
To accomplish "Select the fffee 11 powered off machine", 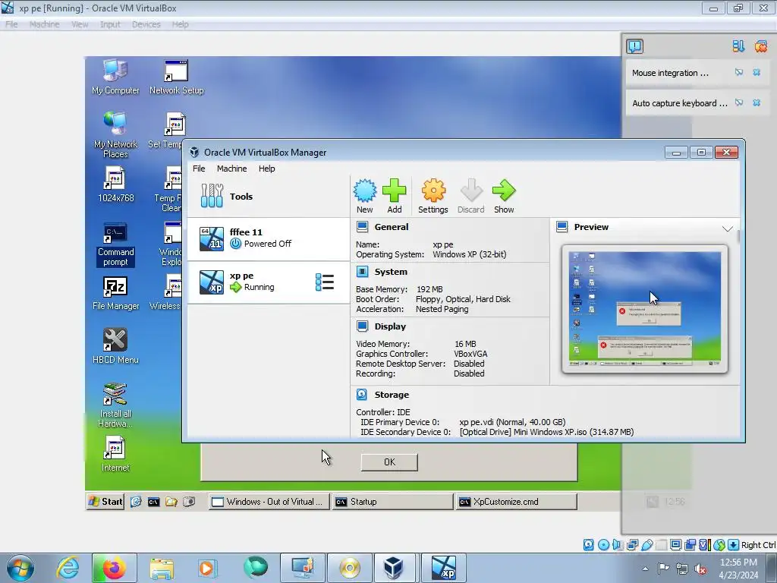I will pos(268,238).
